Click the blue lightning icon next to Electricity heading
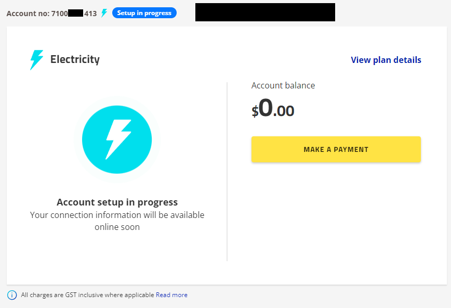 pyautogui.click(x=36, y=60)
